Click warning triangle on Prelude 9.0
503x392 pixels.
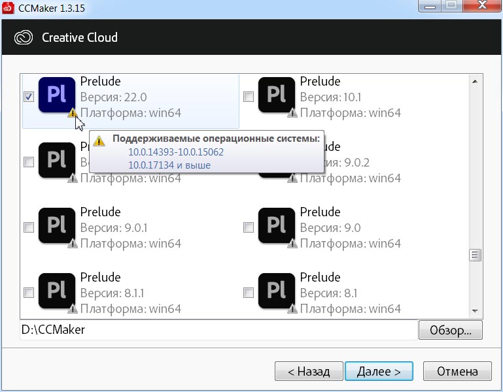(292, 244)
